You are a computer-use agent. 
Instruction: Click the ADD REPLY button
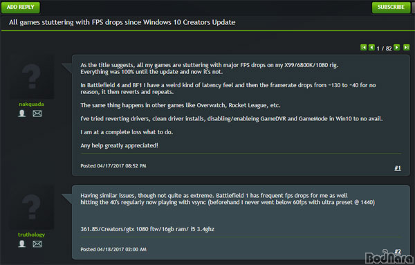(21, 7)
